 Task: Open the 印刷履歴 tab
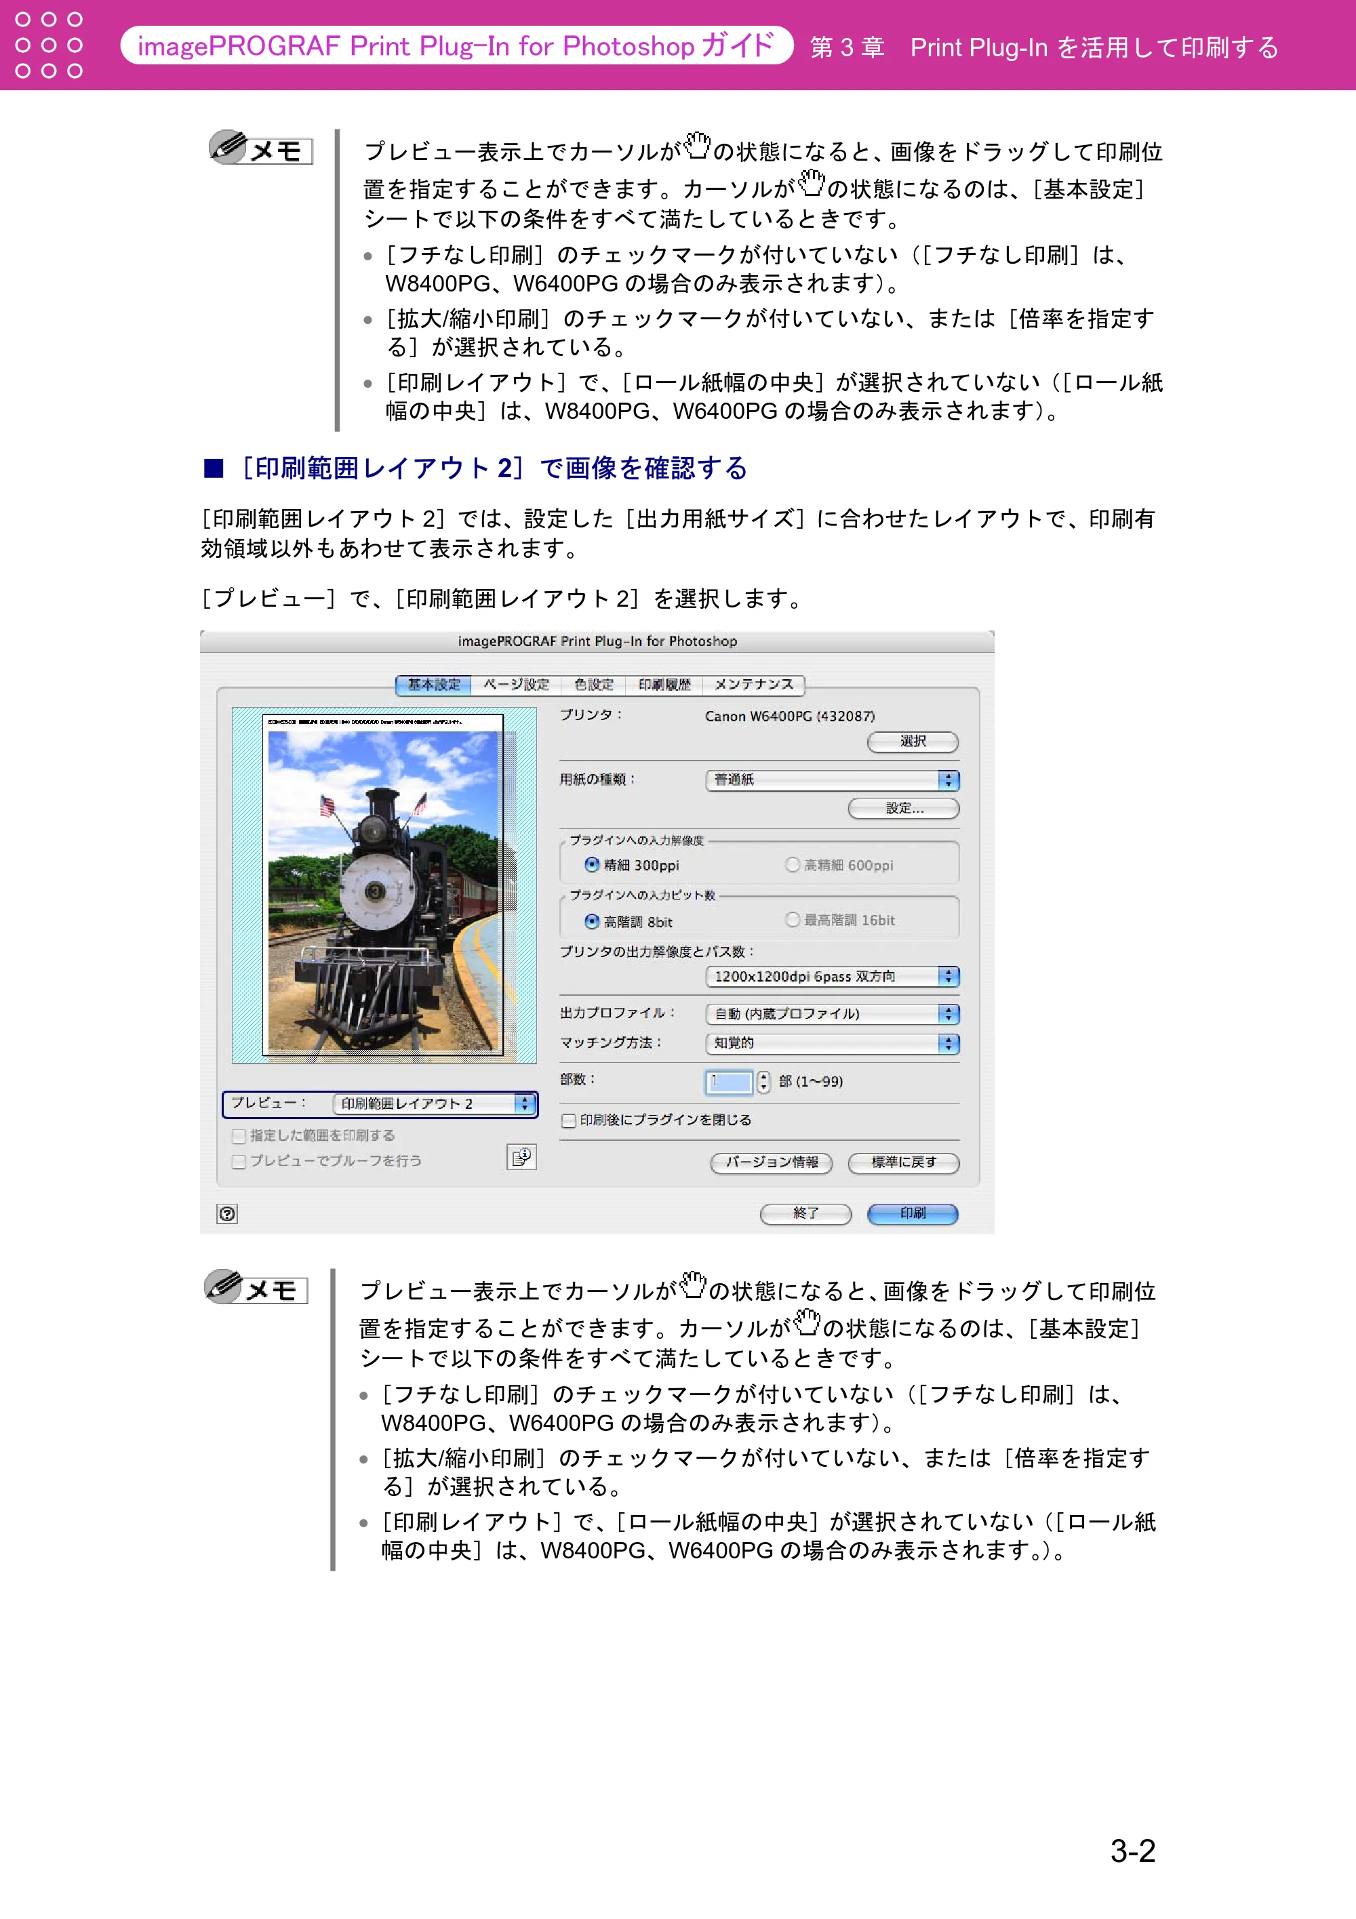click(664, 685)
